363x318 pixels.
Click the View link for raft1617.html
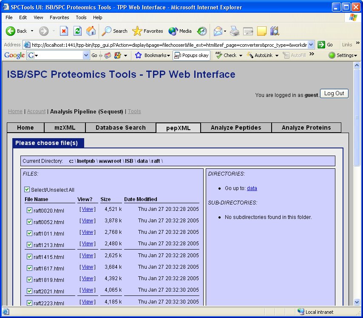87,267
